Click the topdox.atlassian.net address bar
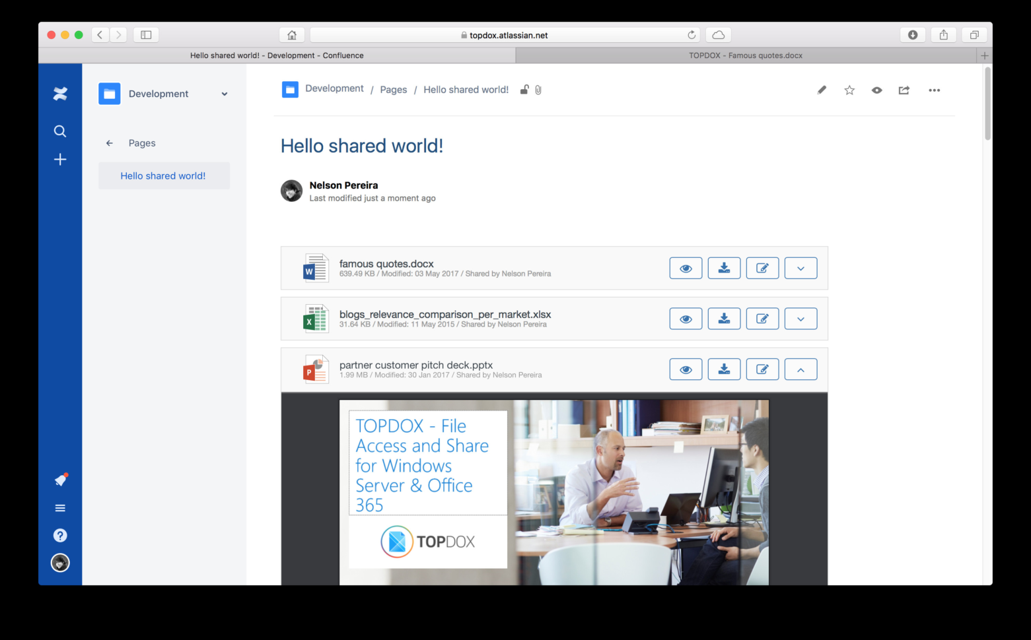1031x640 pixels. coord(505,35)
